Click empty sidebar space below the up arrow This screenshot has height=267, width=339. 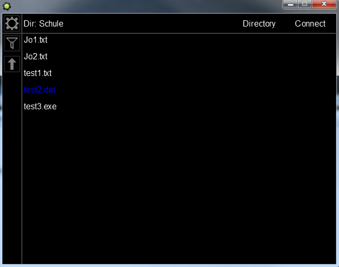[11, 167]
